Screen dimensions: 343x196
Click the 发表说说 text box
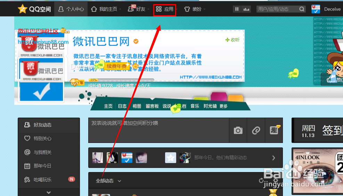tap(158, 130)
